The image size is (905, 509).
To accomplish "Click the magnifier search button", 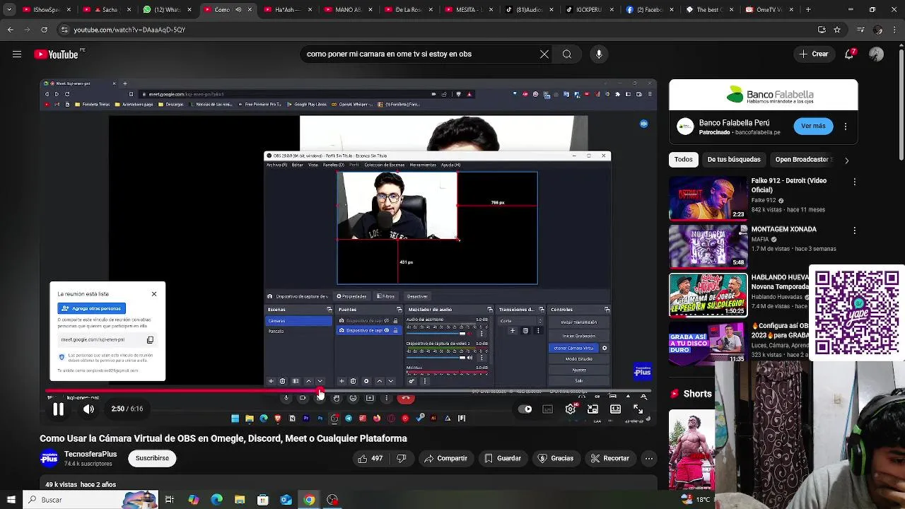I will pos(567,54).
